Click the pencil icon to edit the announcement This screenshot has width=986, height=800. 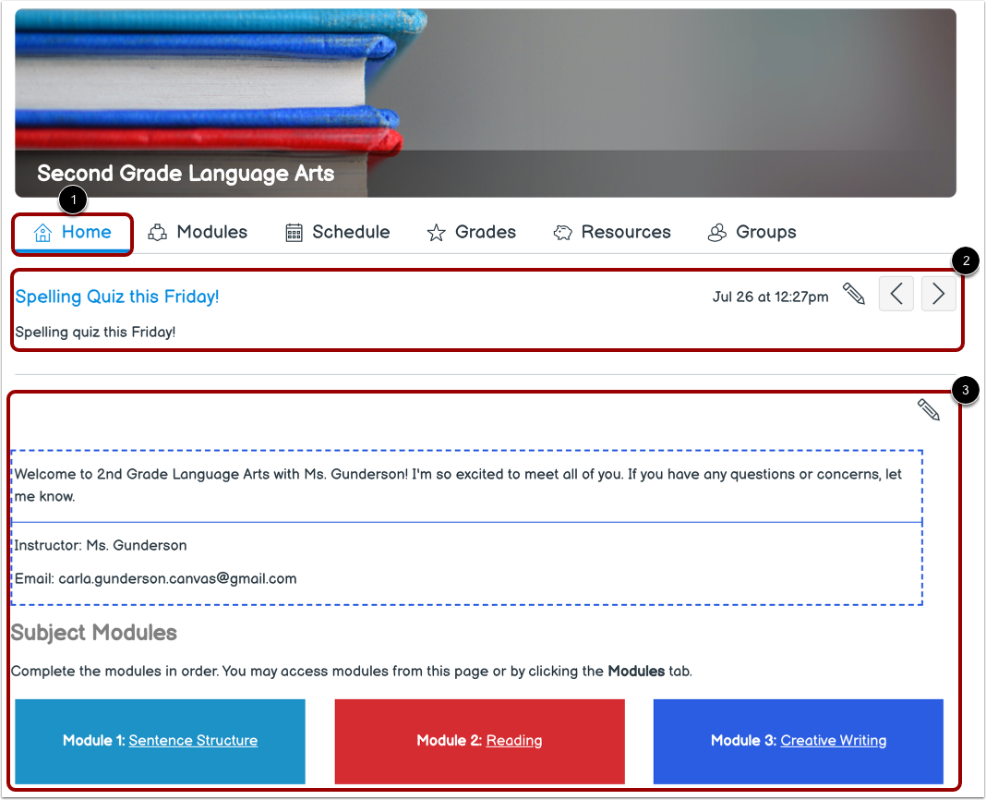pyautogui.click(x=854, y=293)
